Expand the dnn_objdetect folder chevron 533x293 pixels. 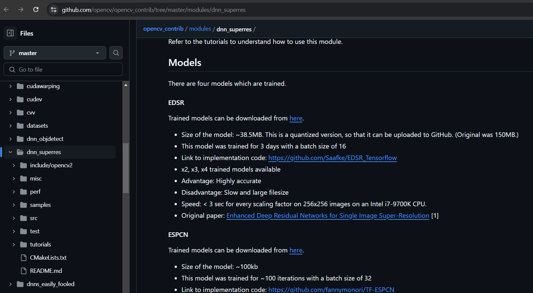tap(10, 139)
